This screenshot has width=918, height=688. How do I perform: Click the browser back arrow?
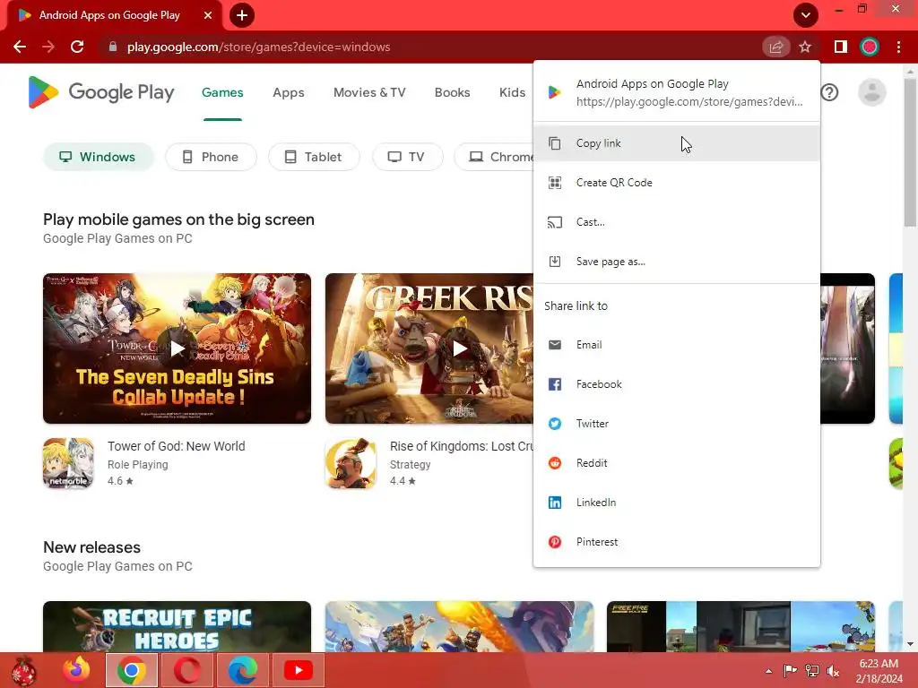(20, 47)
